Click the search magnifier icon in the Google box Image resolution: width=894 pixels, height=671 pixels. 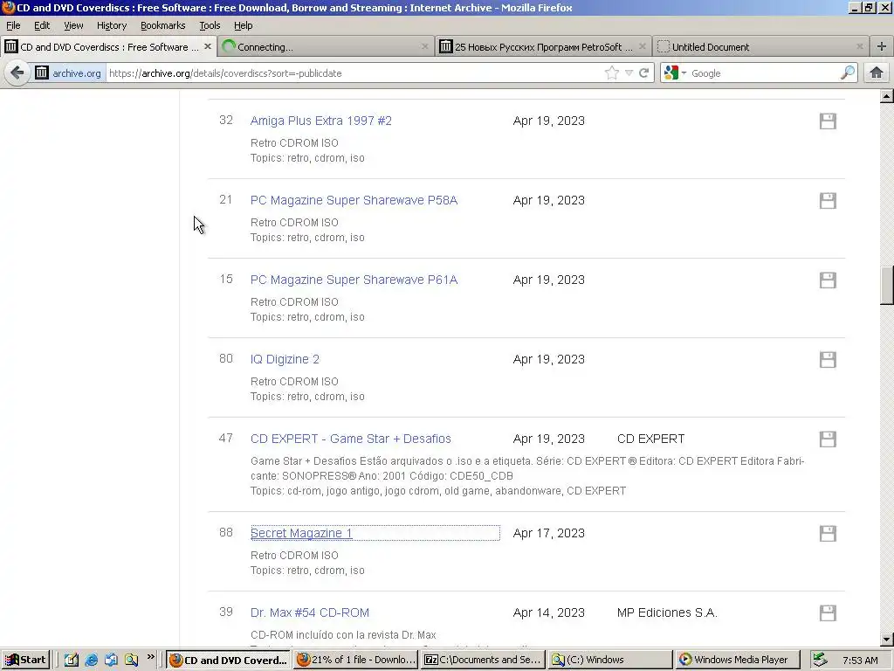tap(848, 73)
